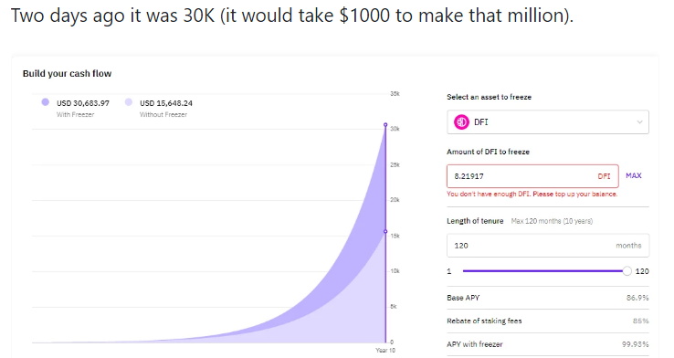Click the With Freezer legend dot

click(45, 102)
